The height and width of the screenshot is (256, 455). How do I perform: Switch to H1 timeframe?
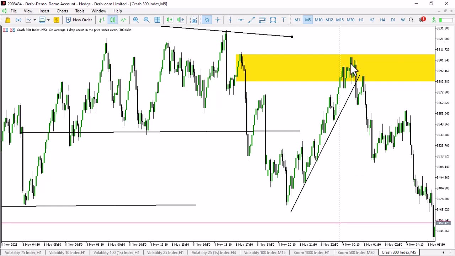[x=361, y=20]
